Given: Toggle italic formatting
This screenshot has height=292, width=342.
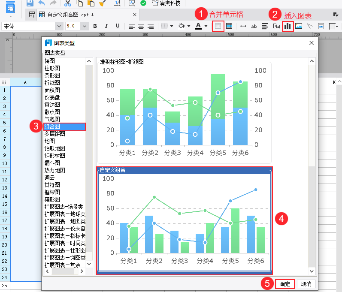Looking at the screenshot, I should click(106, 26).
